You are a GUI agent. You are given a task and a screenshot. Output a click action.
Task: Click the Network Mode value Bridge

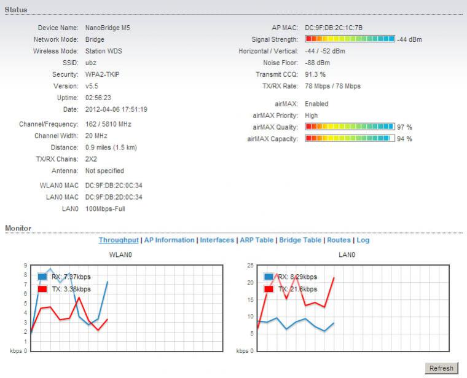(95, 39)
